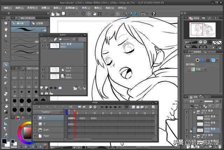Image resolution: width=224 pixels, height=150 pixels.
Task: Click the paint bucket icon in the command bar
Action: 94,14
